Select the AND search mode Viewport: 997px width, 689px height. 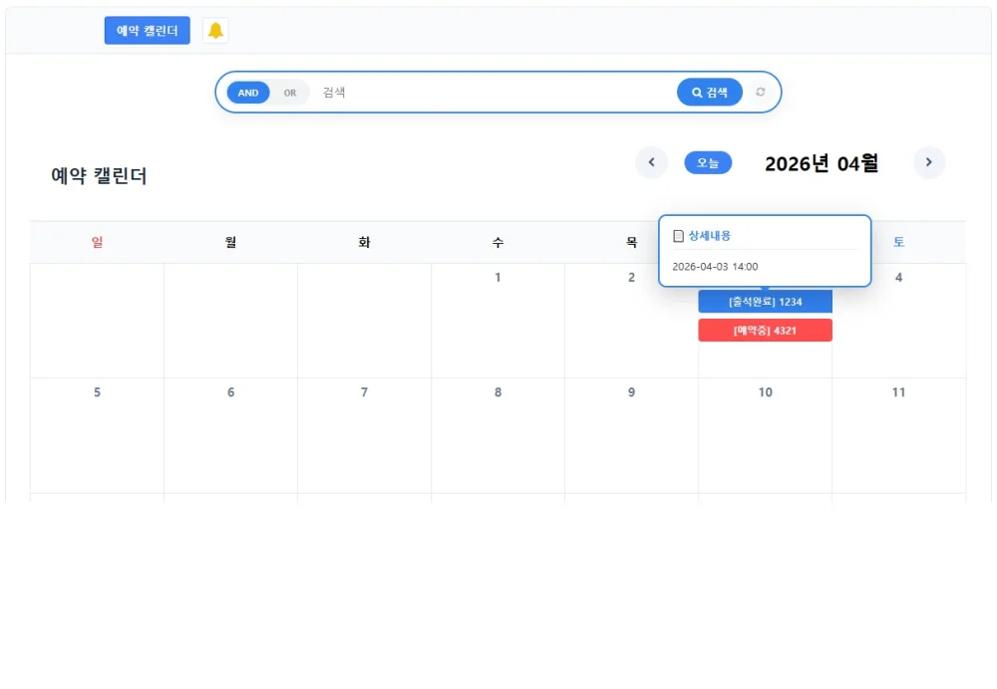pos(248,93)
